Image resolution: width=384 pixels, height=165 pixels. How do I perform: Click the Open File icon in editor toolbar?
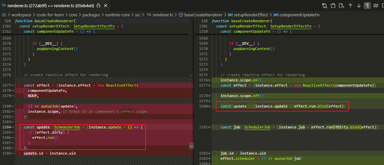(x=333, y=5)
